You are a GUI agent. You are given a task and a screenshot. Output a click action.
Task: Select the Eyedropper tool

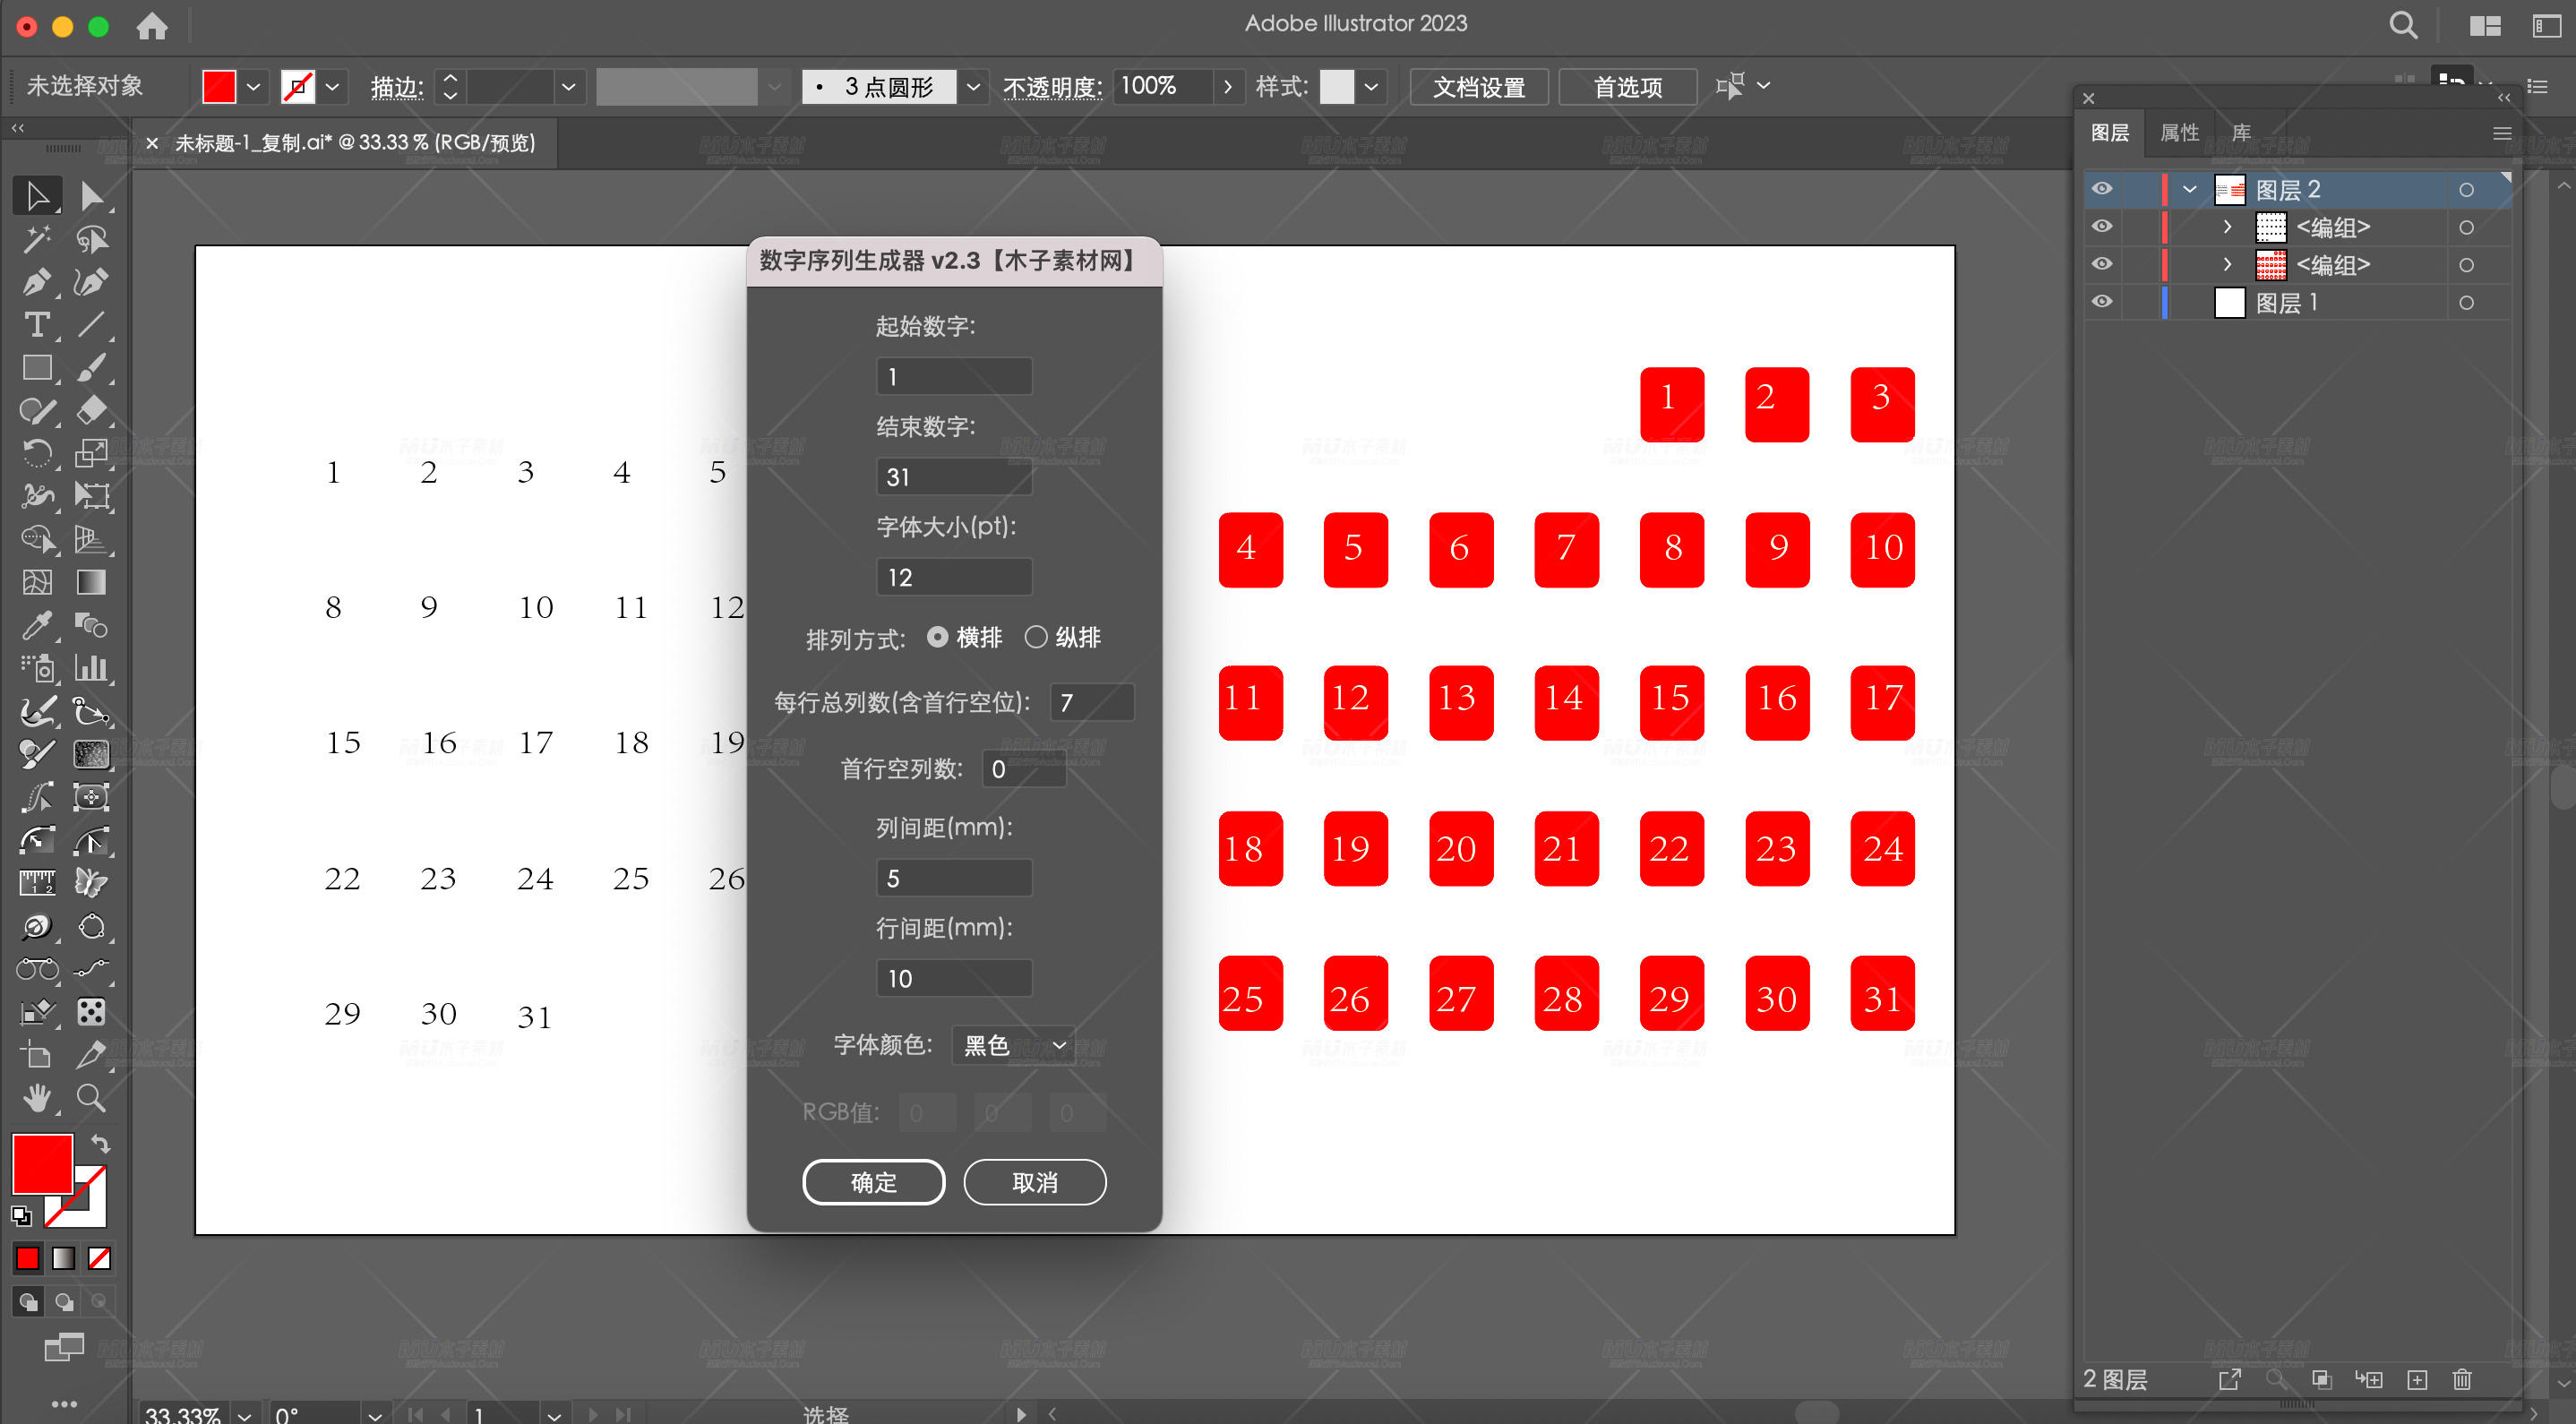[x=37, y=625]
